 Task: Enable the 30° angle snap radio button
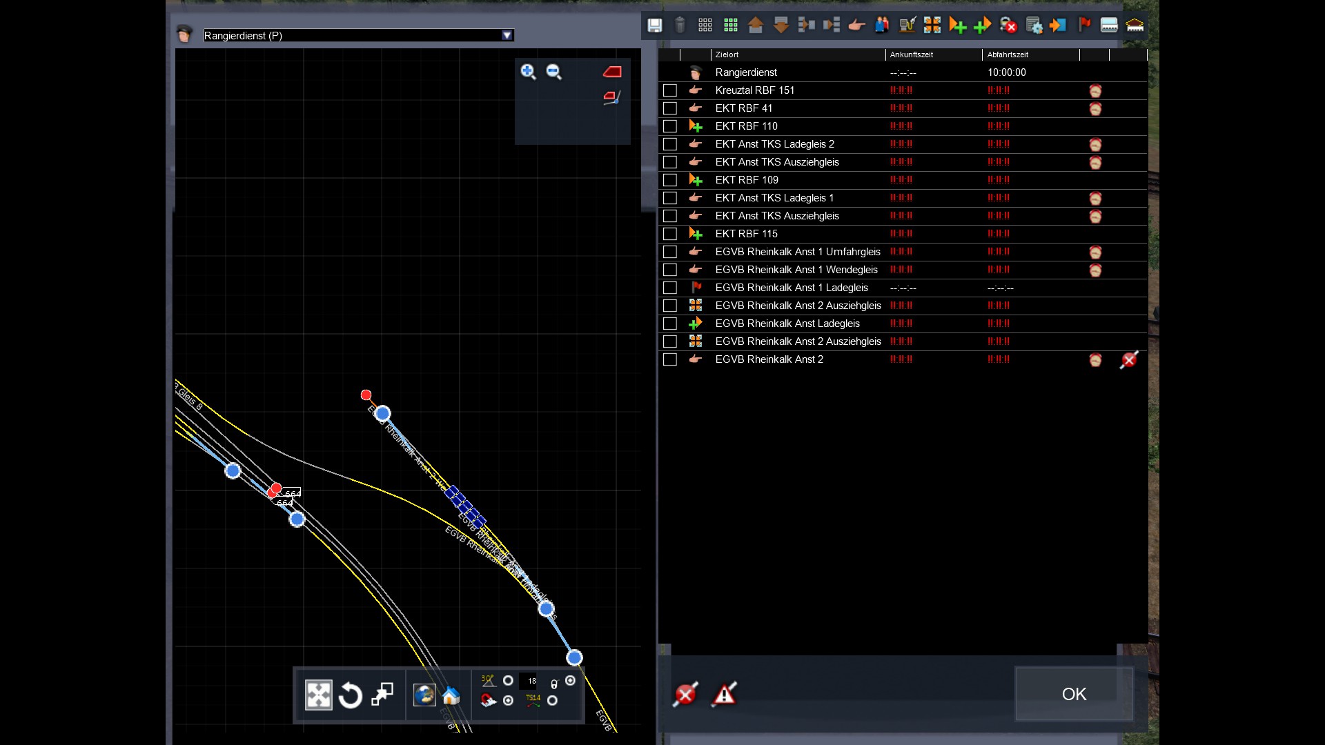[x=508, y=681]
